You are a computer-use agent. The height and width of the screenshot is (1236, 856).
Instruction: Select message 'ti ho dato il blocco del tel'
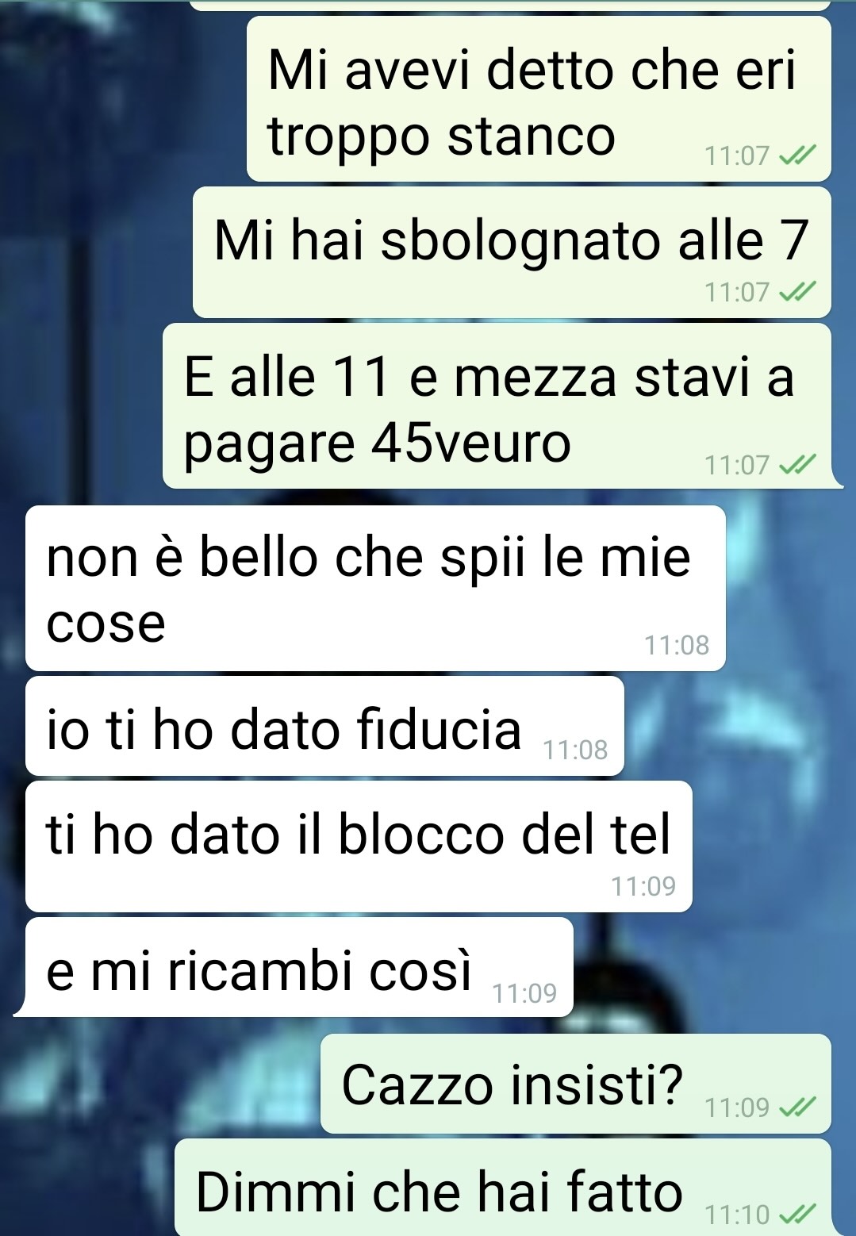[x=359, y=846]
